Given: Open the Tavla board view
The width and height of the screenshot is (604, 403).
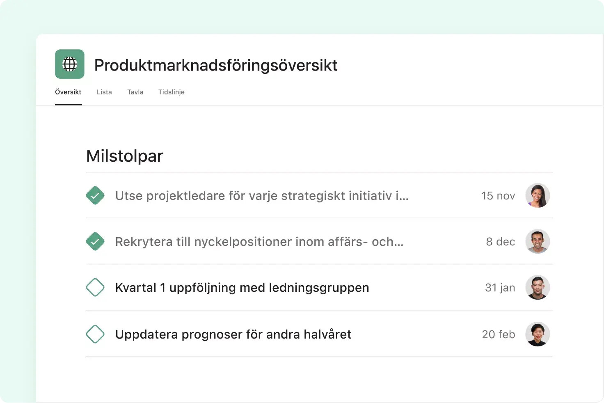Looking at the screenshot, I should [x=135, y=92].
